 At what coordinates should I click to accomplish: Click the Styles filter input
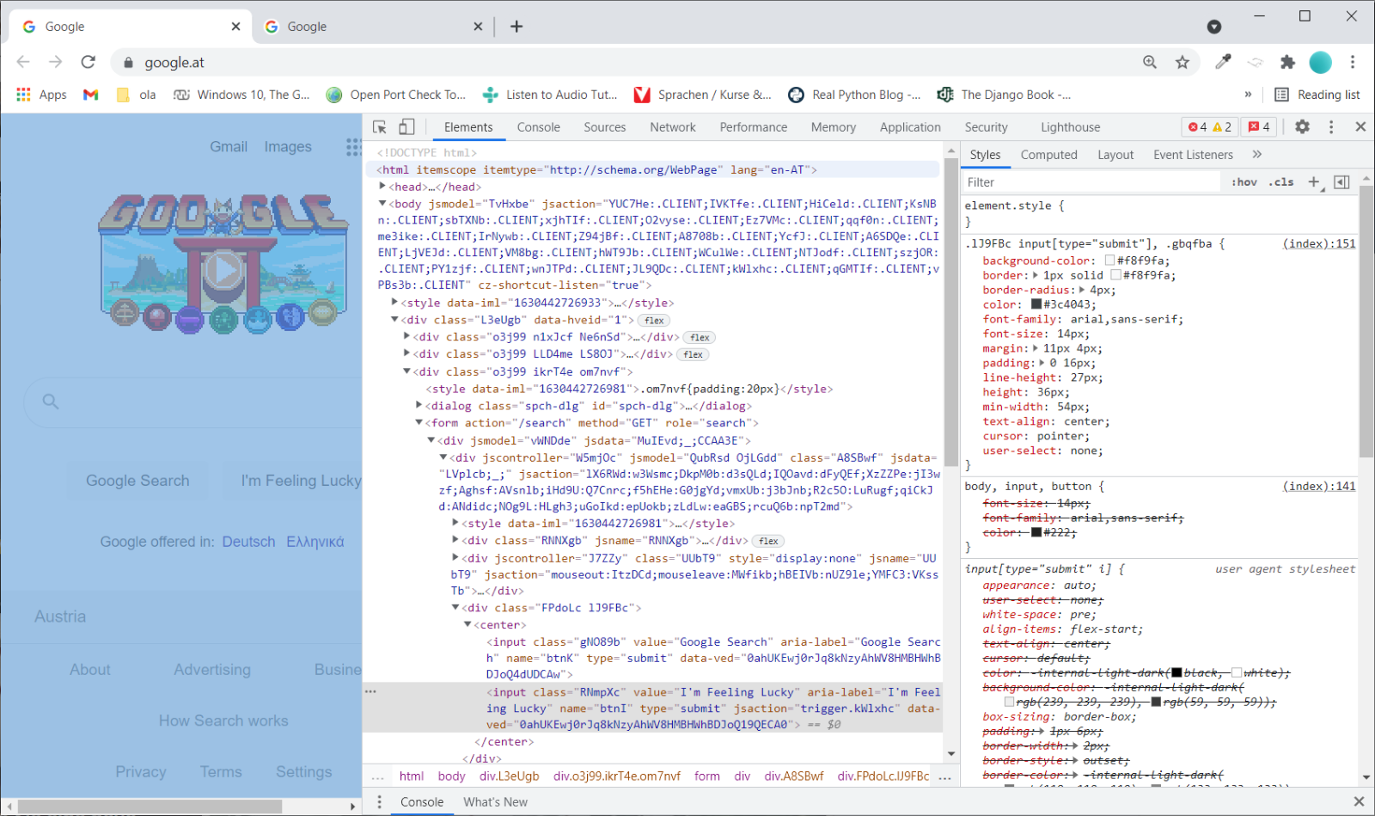[x=1091, y=182]
